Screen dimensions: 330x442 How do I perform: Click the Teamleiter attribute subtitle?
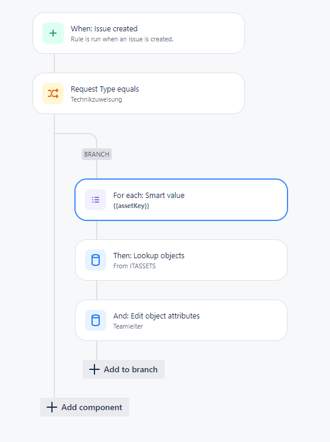(x=128, y=326)
